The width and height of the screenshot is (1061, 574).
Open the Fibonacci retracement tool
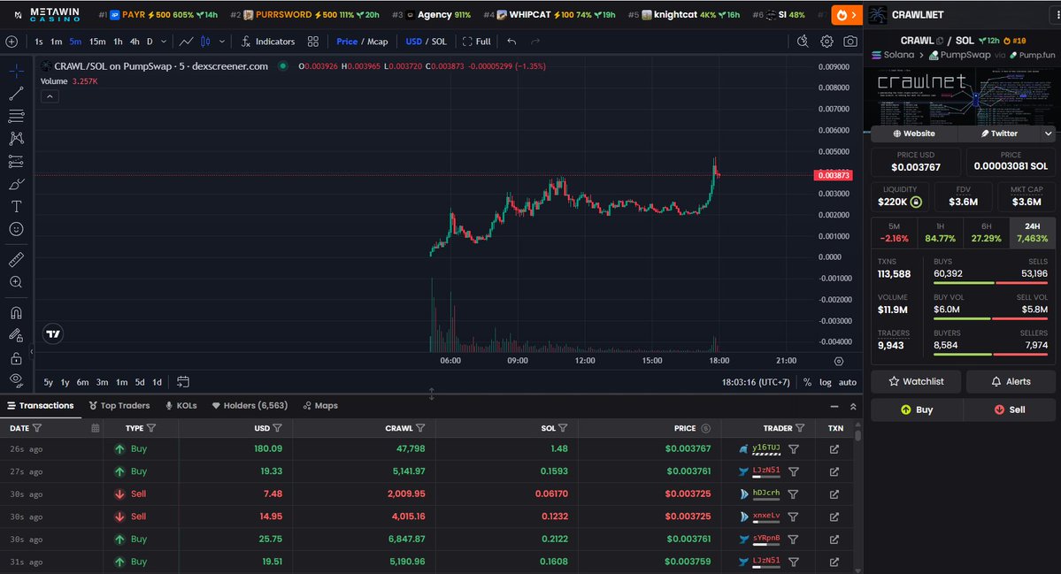point(16,116)
